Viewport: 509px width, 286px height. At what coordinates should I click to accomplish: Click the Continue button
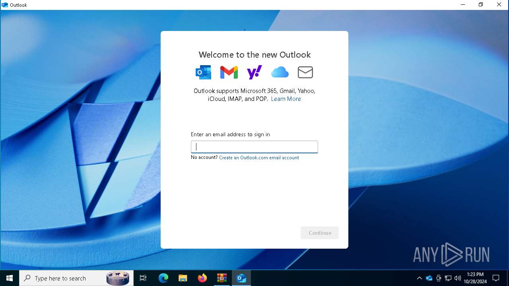tap(320, 233)
